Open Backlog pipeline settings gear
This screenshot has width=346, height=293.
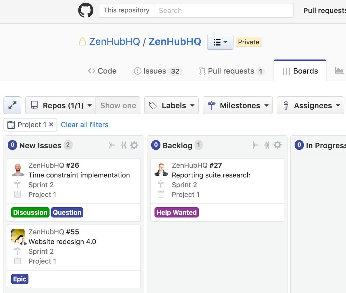(x=278, y=145)
